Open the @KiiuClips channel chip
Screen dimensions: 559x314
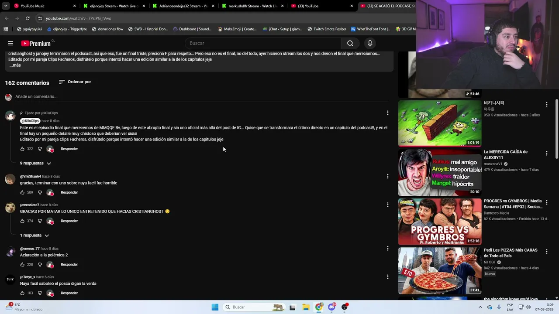30,121
